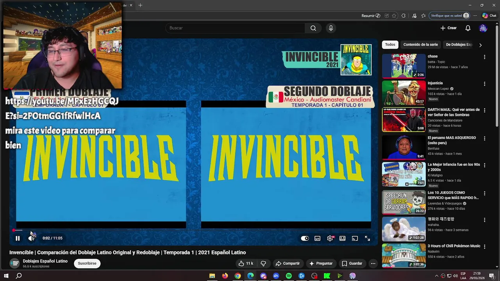Open Edge settings and more menu
The height and width of the screenshot is (281, 500).
[x=475, y=16]
